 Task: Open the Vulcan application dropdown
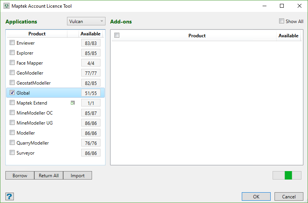86,21
